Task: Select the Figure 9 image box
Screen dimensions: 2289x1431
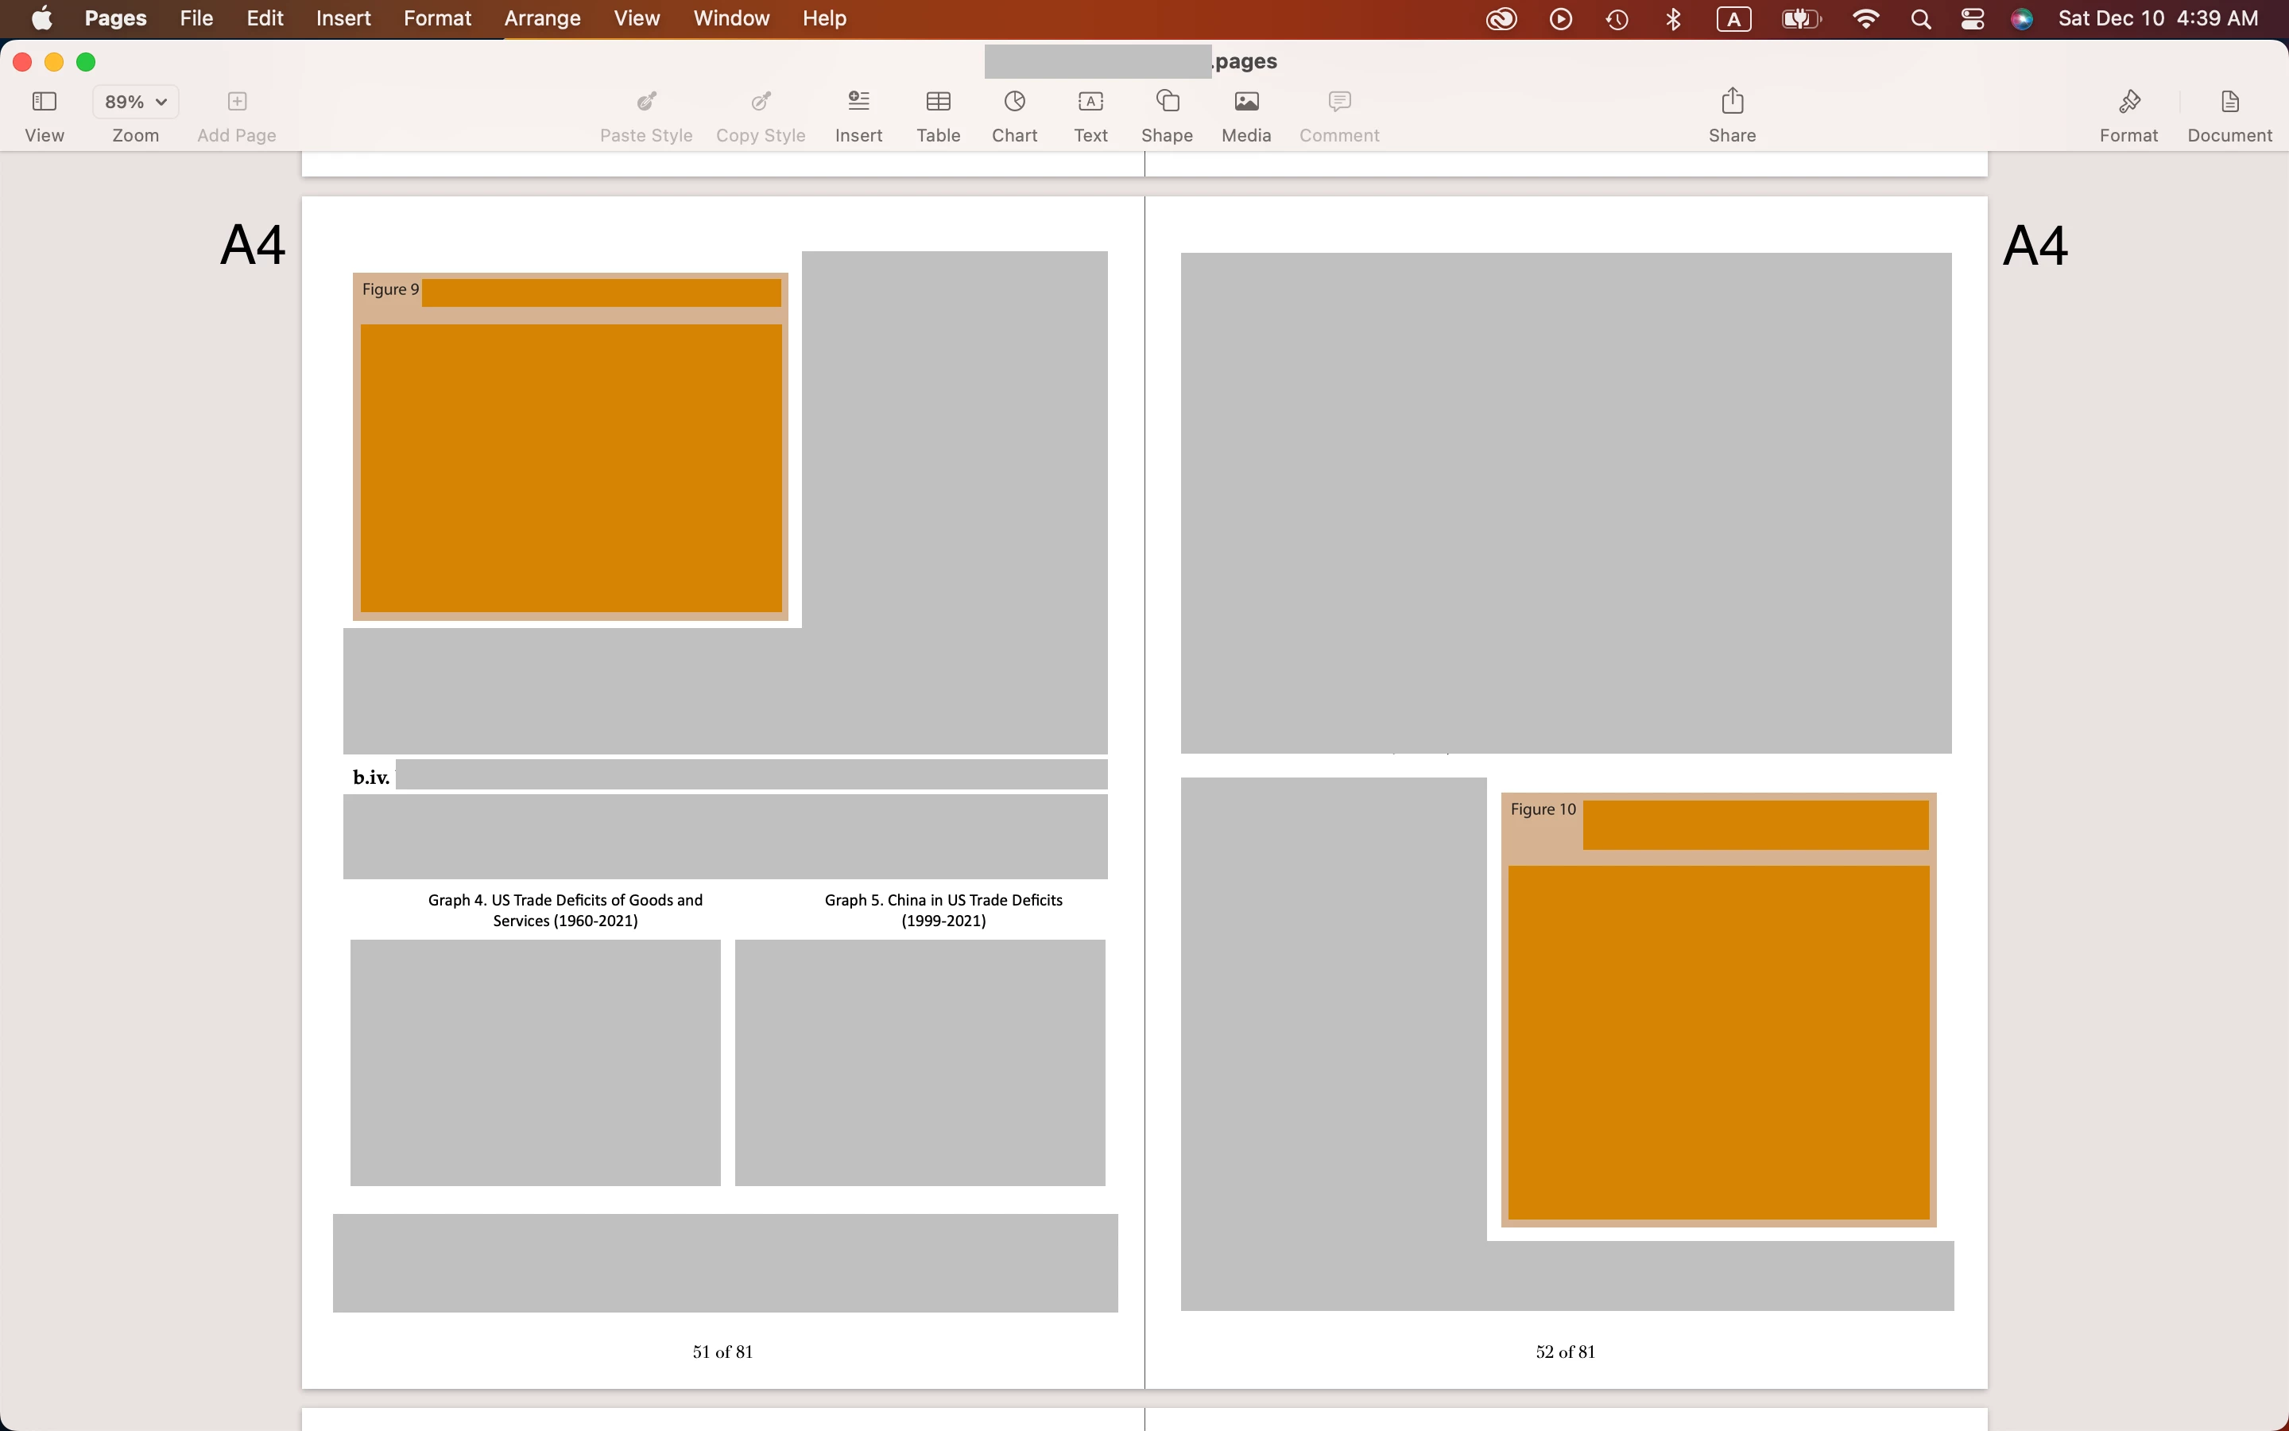Action: (571, 468)
